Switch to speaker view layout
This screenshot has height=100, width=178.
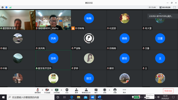tap(165, 7)
